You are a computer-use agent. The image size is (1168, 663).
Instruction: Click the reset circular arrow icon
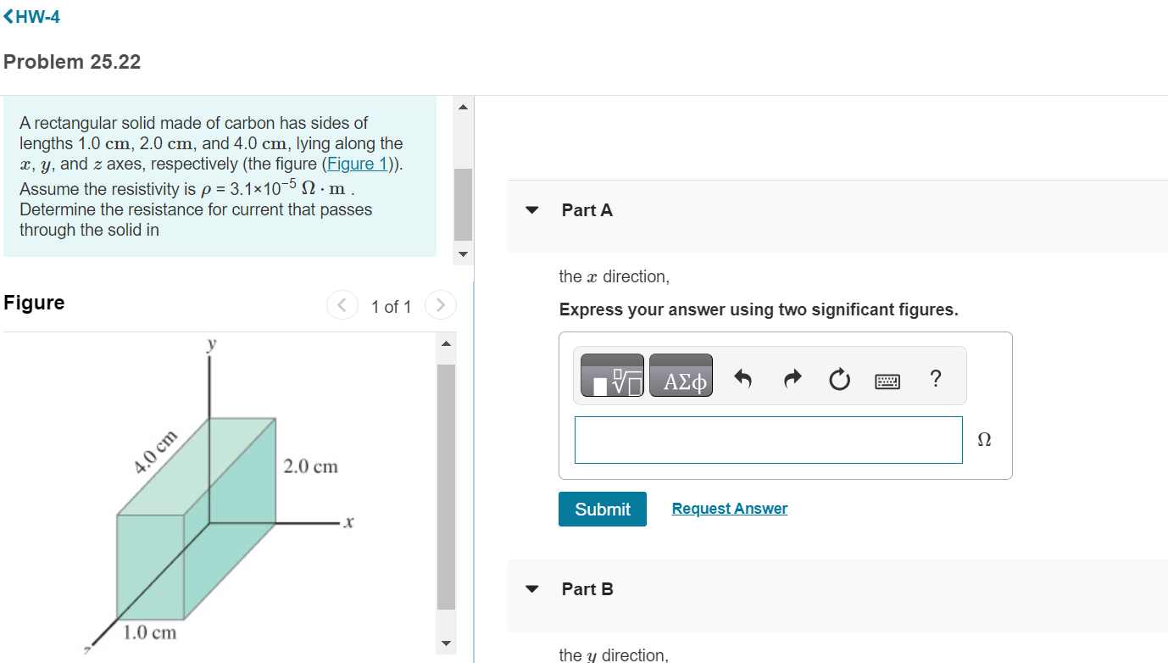coord(839,379)
